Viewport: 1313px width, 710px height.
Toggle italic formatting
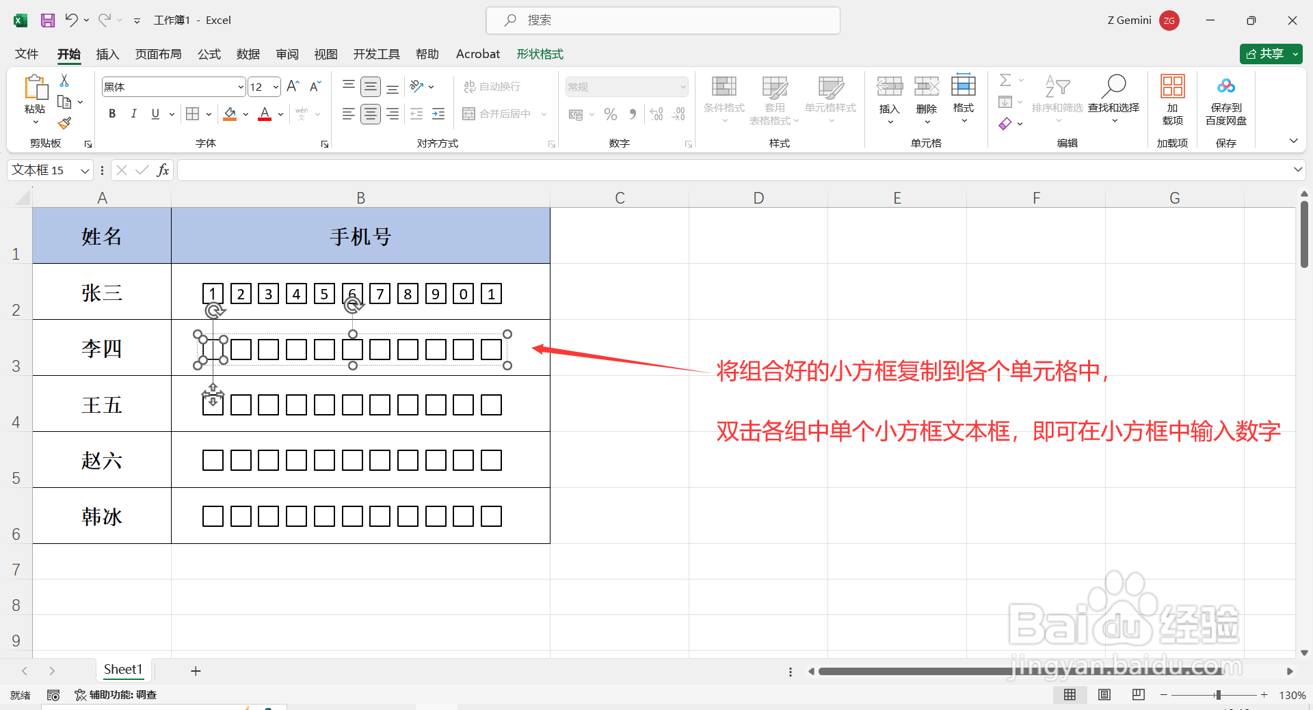click(134, 113)
